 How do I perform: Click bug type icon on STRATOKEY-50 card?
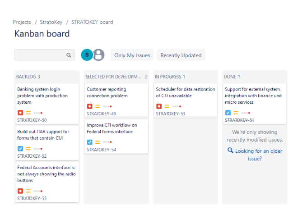coord(20,113)
